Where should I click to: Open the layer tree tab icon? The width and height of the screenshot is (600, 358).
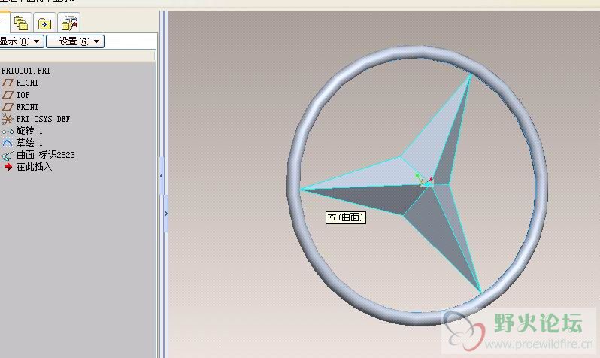pos(20,23)
